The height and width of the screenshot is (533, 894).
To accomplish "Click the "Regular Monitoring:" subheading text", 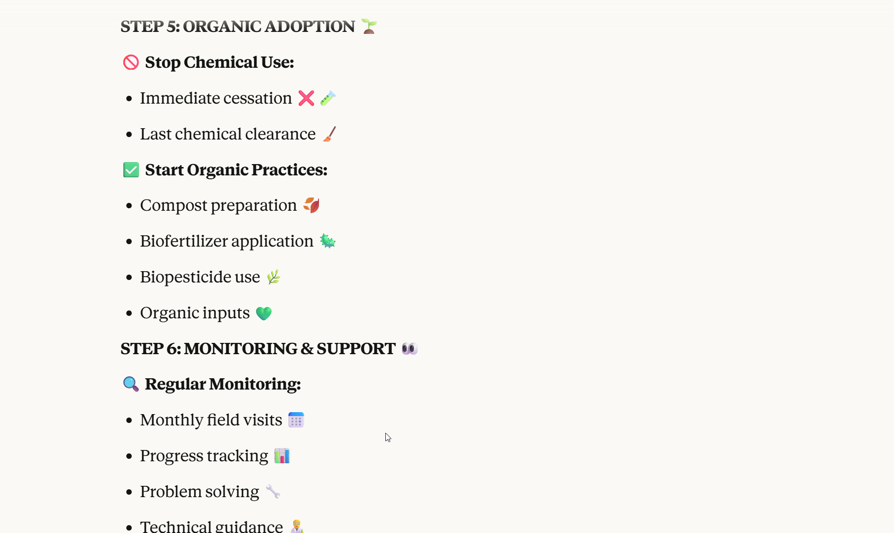I will pos(223,384).
